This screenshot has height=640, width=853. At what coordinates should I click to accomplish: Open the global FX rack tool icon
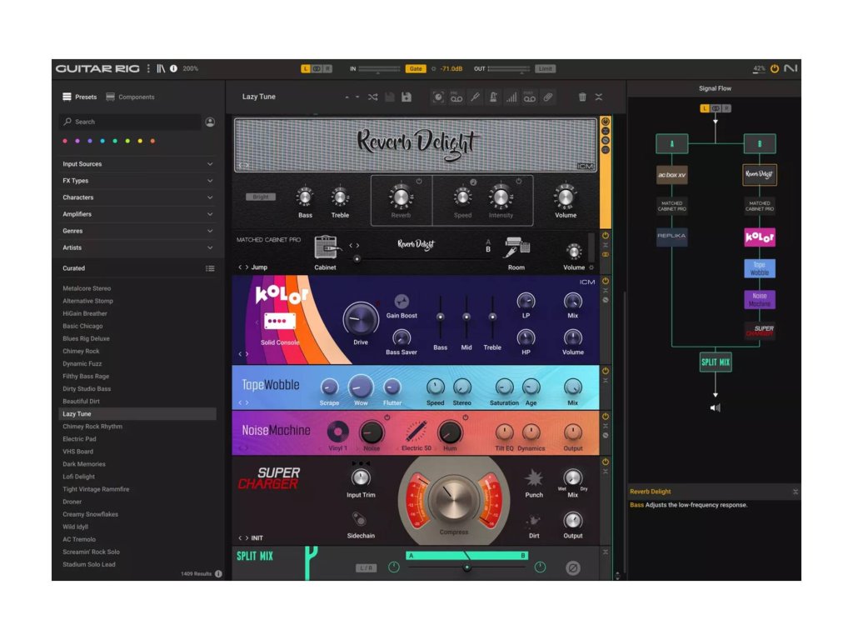pyautogui.click(x=438, y=97)
